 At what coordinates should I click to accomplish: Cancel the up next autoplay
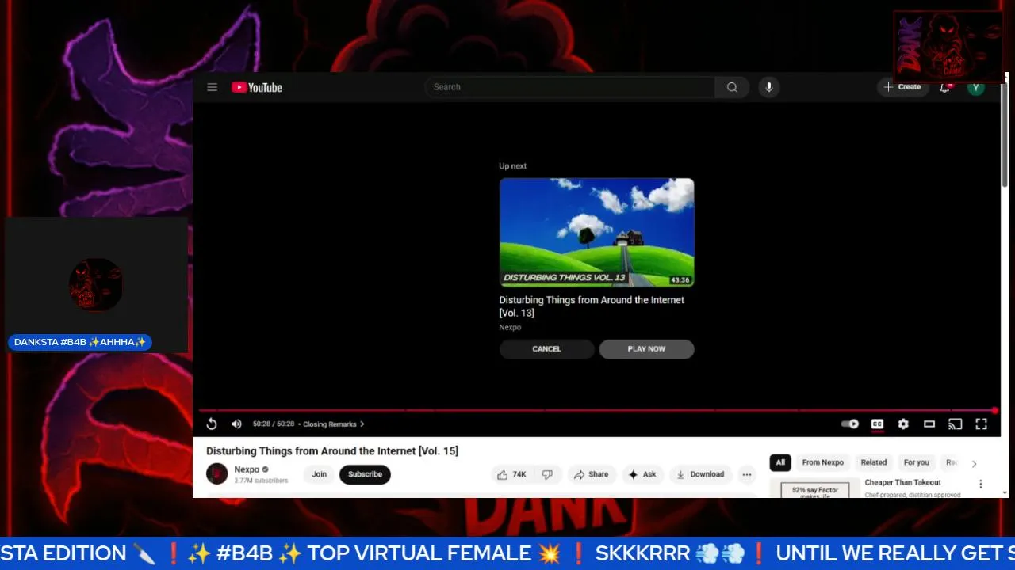[546, 349]
